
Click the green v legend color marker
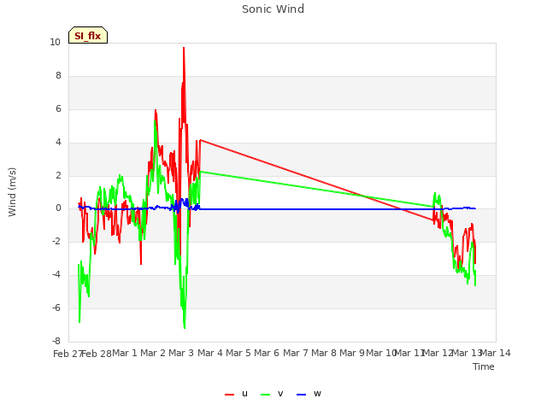click(266, 395)
